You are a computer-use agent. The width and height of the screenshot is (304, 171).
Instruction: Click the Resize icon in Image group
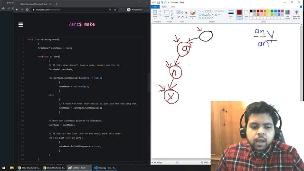(x=172, y=15)
